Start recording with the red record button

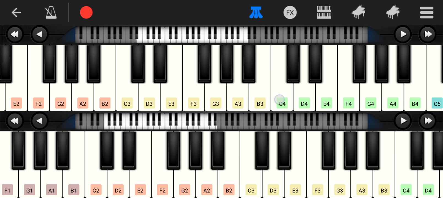point(86,12)
